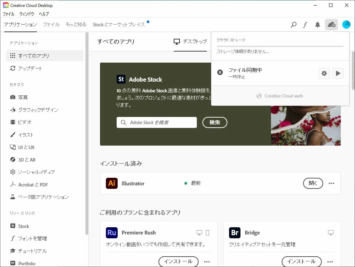Install Bridge

(x=302, y=261)
